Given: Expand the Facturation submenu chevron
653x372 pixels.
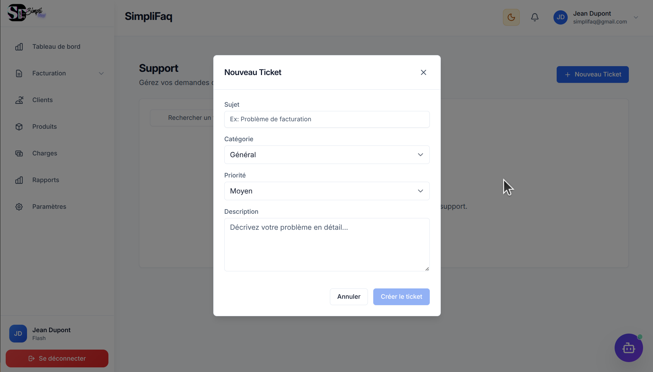Looking at the screenshot, I should (x=101, y=73).
